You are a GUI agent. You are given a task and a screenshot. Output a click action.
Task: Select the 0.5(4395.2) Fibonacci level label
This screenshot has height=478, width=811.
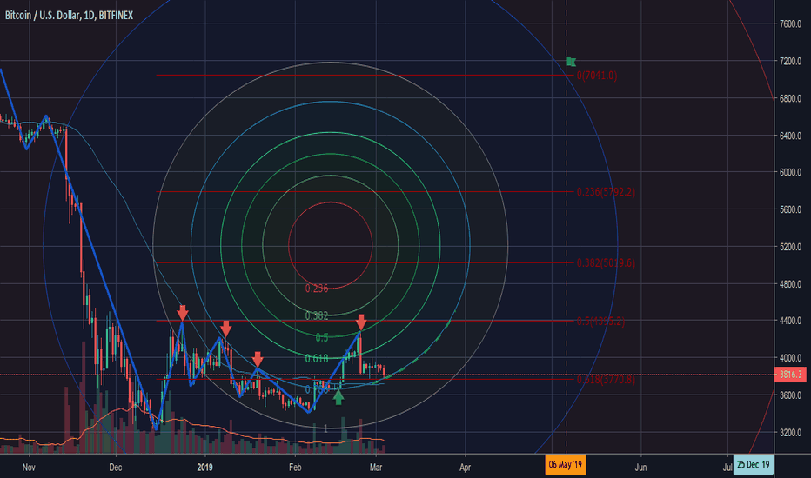(x=600, y=322)
